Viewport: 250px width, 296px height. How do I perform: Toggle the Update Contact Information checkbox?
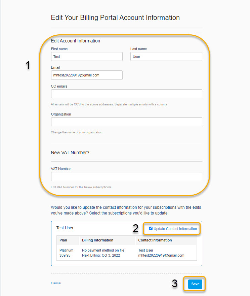coord(151,228)
